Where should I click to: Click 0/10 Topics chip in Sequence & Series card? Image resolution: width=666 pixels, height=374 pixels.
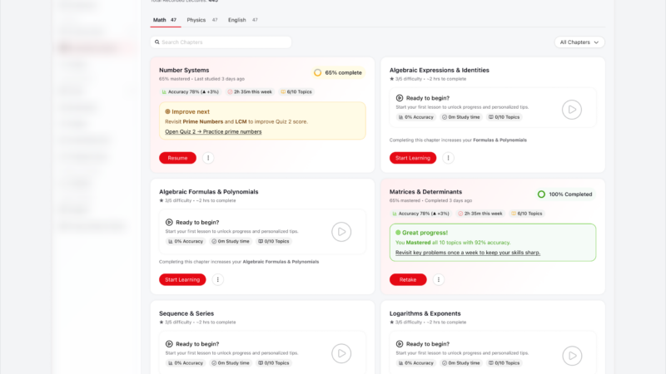[x=274, y=363]
